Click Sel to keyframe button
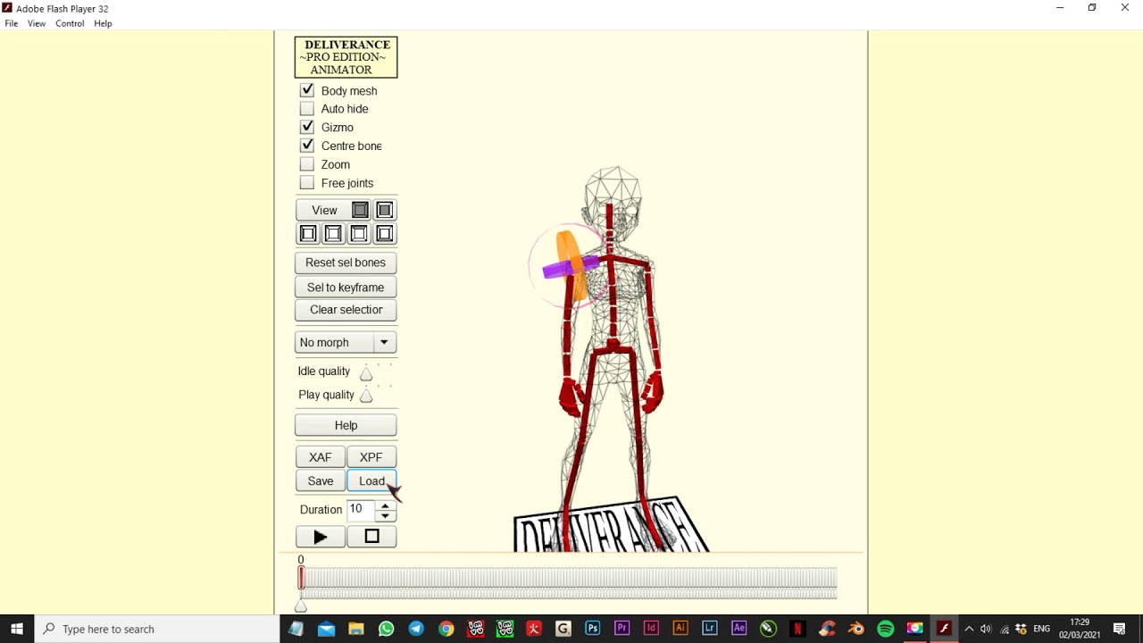Viewport: 1143px width, 643px height. 346,287
